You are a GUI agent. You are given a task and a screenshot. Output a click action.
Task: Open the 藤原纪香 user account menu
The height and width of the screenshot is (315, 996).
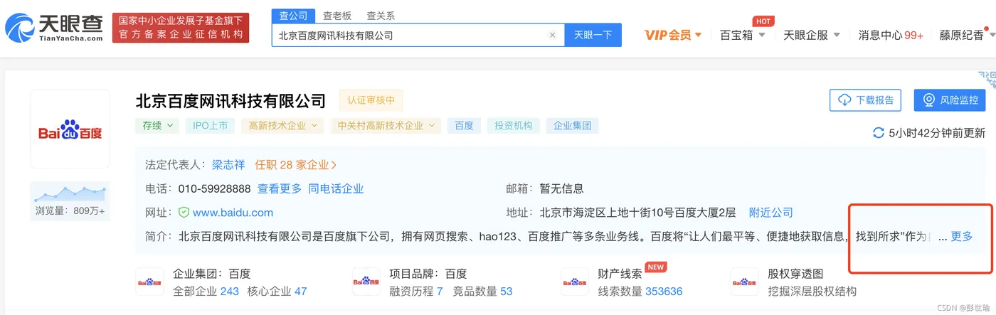[965, 35]
